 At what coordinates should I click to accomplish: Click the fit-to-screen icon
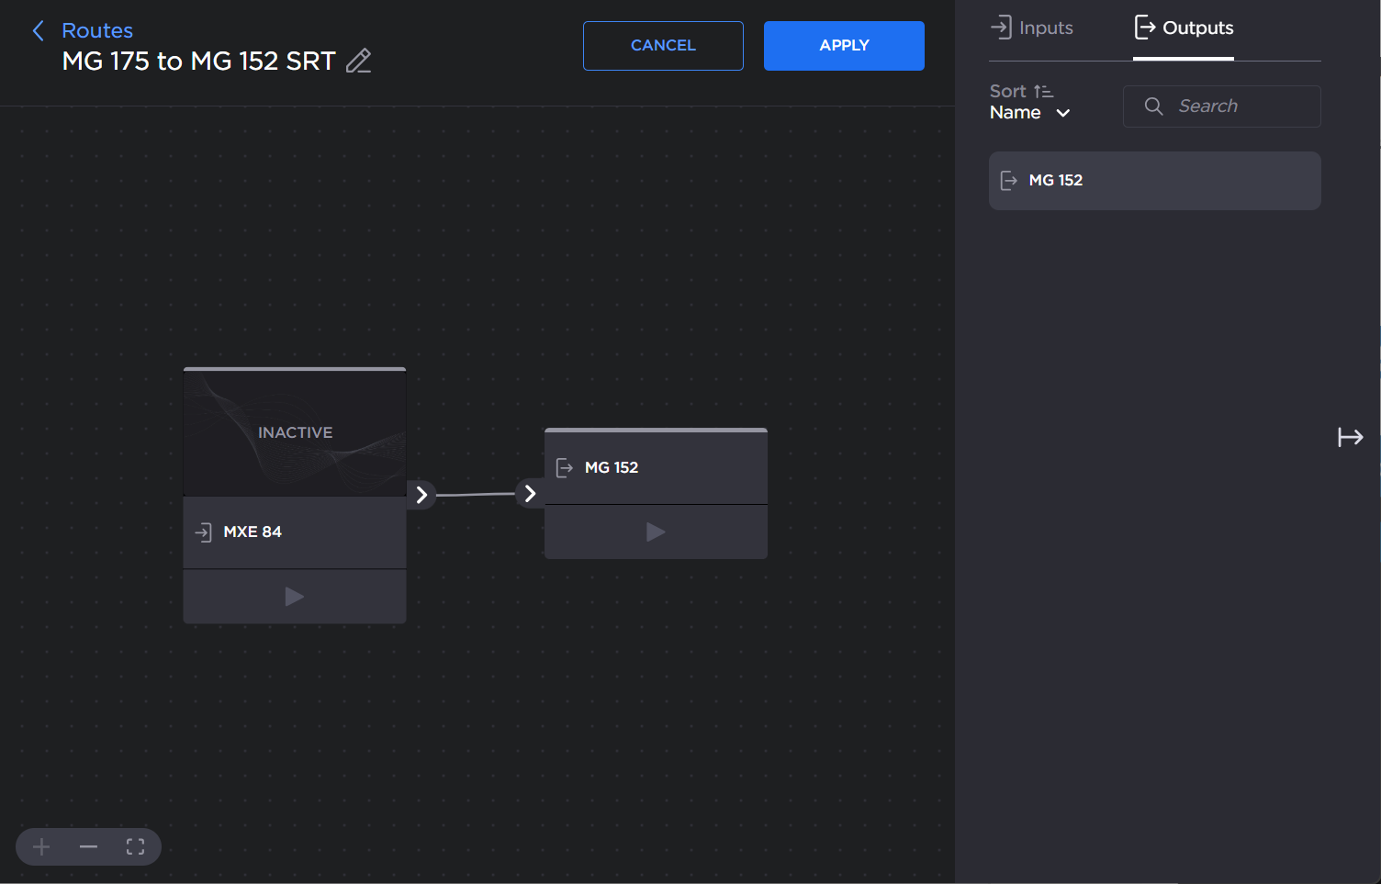point(135,846)
